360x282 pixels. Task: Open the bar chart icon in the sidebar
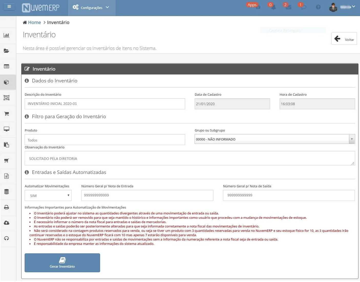[x=7, y=35]
